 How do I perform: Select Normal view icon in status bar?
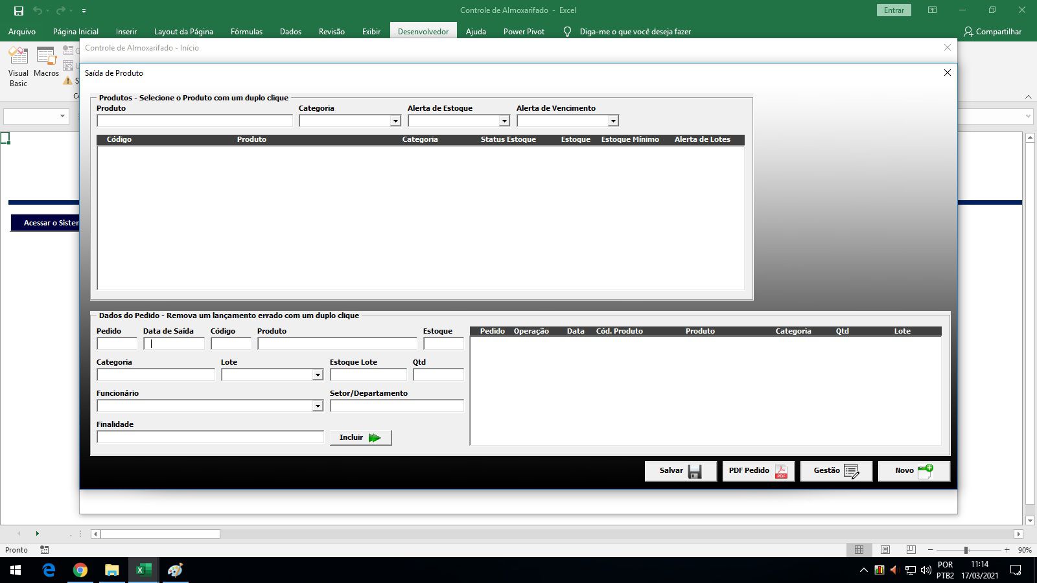pyautogui.click(x=859, y=550)
